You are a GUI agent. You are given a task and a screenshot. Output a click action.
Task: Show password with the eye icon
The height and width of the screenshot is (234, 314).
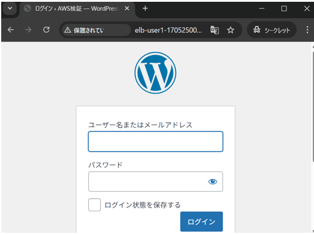[x=213, y=181]
